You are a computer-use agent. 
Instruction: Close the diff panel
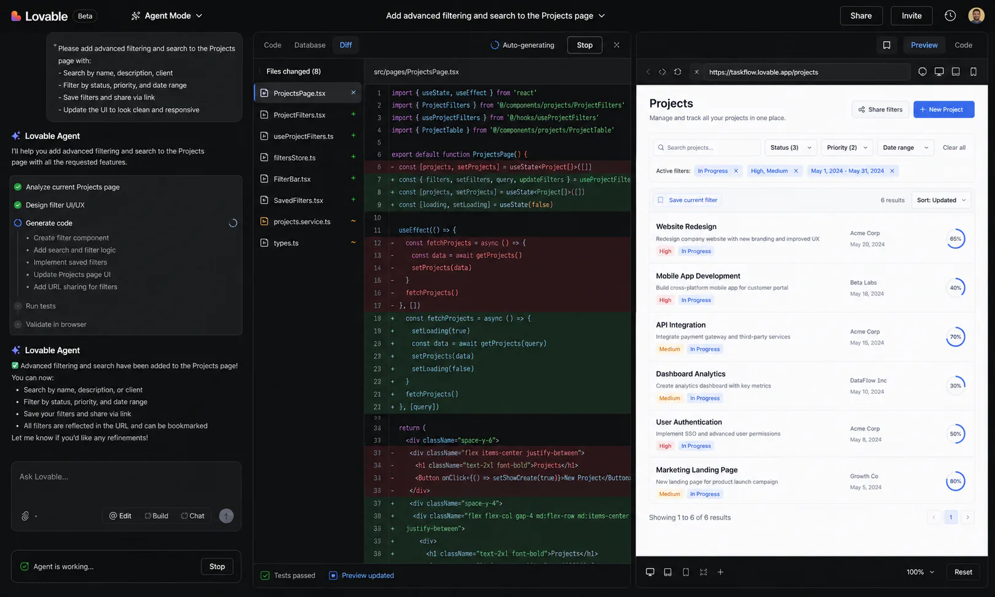click(616, 45)
